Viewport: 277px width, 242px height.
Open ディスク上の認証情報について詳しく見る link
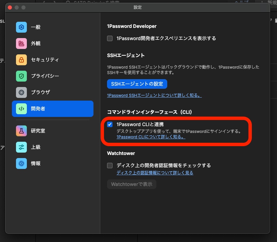tap(155, 173)
